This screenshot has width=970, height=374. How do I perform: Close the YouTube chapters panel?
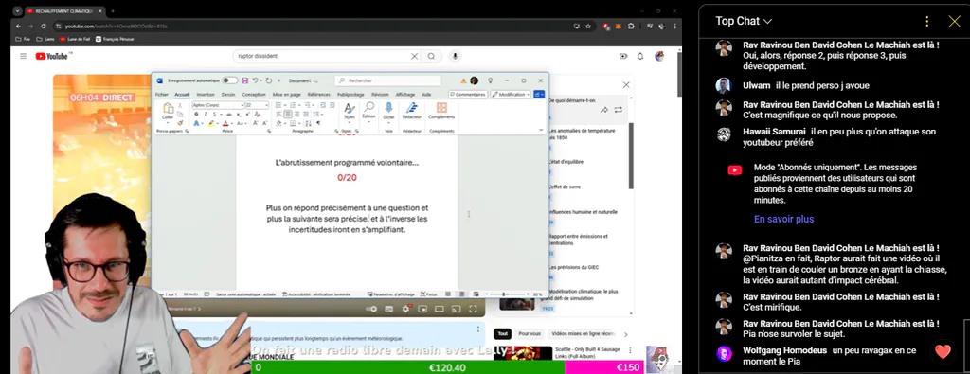(x=626, y=84)
